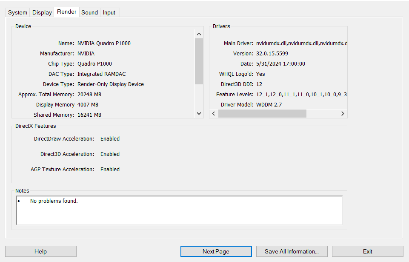Viewport: 409px width, 262px height.
Task: Click inside the Notes text box
Action: click(x=179, y=210)
